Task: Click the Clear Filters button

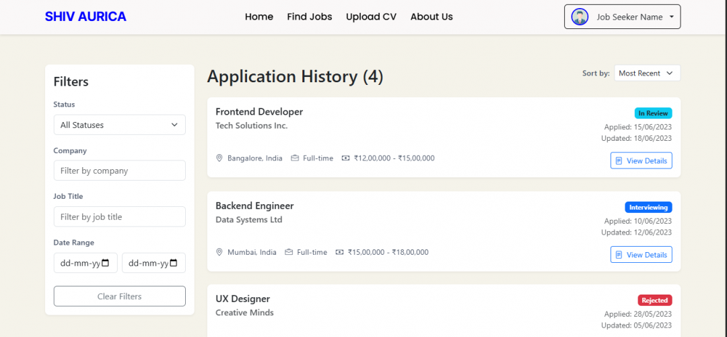Action: 120,296
